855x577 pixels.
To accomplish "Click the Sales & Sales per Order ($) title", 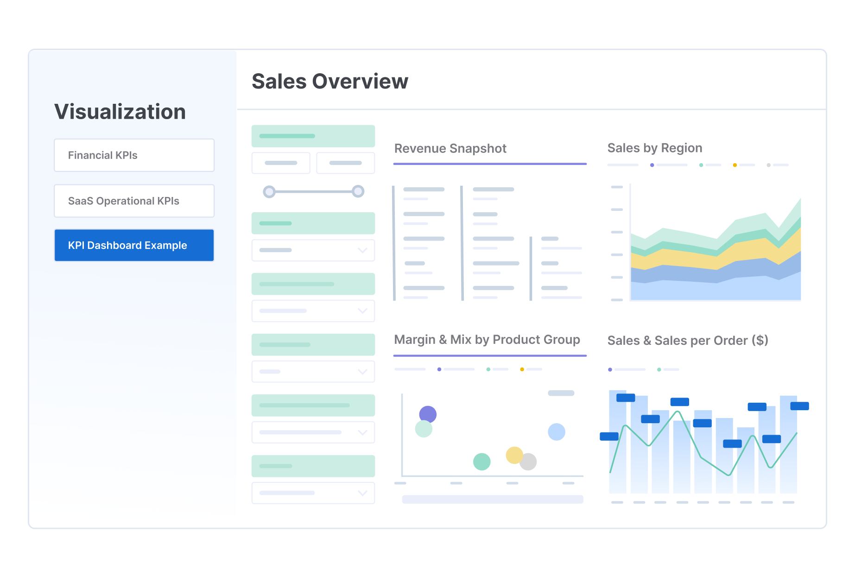I will (688, 341).
